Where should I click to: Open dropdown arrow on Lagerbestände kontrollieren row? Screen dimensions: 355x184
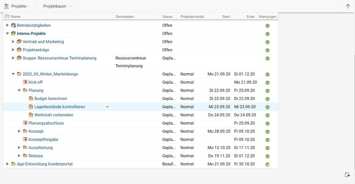(108, 107)
